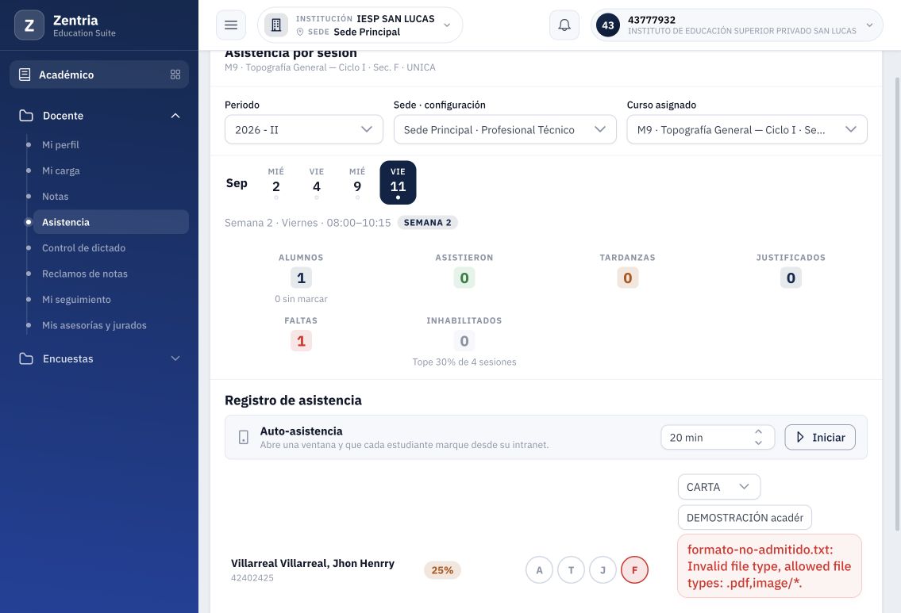
Task: Go to Mi perfil
Action: click(60, 144)
